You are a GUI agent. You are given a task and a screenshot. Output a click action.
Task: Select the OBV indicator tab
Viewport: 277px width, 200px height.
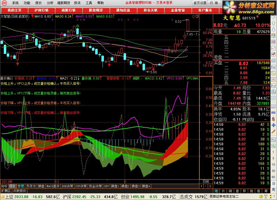(x=107, y=186)
